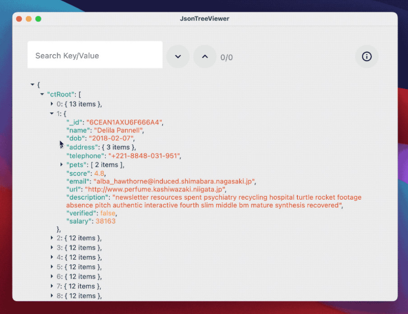
Task: Click the email value alba_hawthorne address
Action: pyautogui.click(x=174, y=181)
